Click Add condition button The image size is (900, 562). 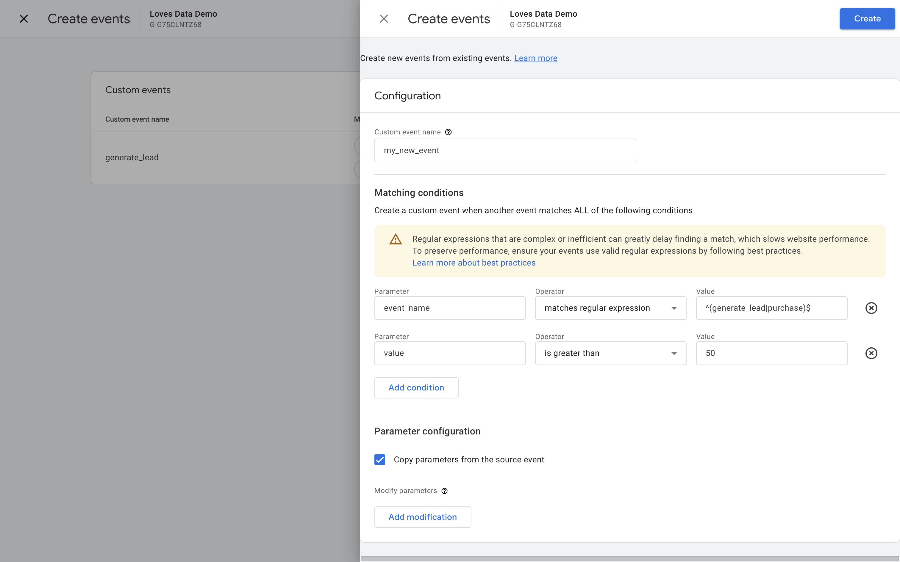click(x=416, y=388)
